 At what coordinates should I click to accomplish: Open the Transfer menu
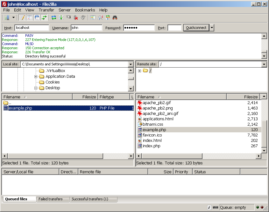tap(46, 10)
